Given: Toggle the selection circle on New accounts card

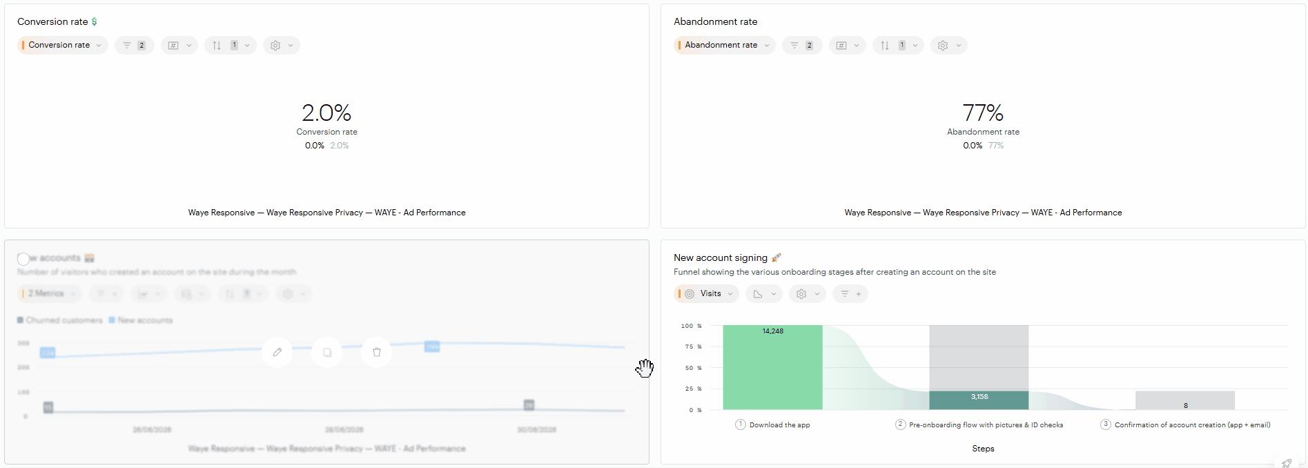Looking at the screenshot, I should point(23,259).
